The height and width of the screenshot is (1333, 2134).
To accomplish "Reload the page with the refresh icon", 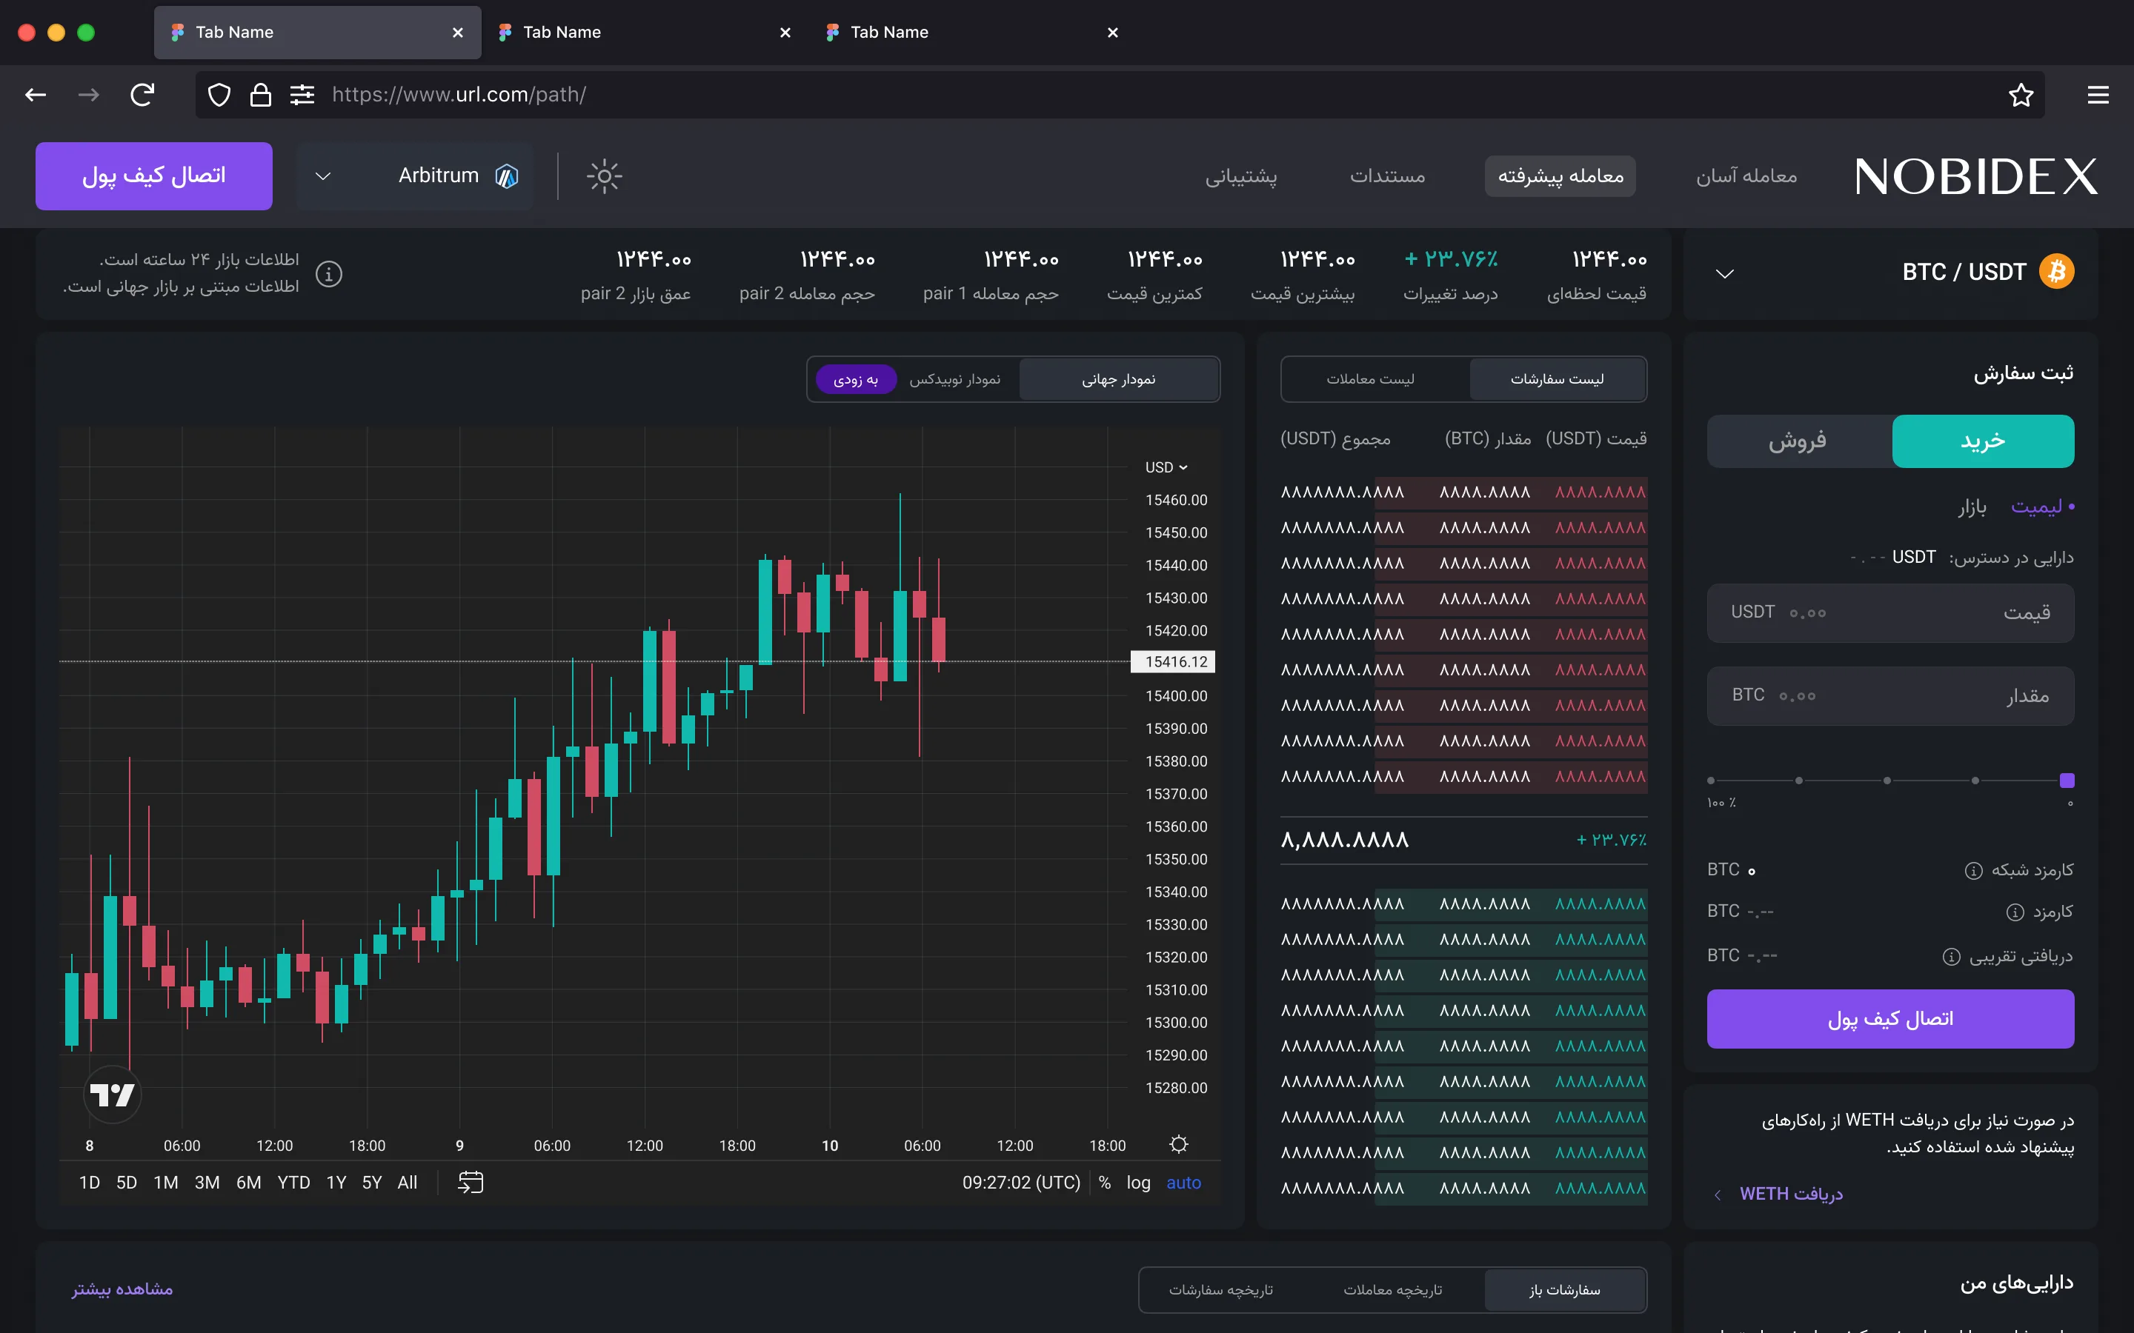I will coord(143,94).
